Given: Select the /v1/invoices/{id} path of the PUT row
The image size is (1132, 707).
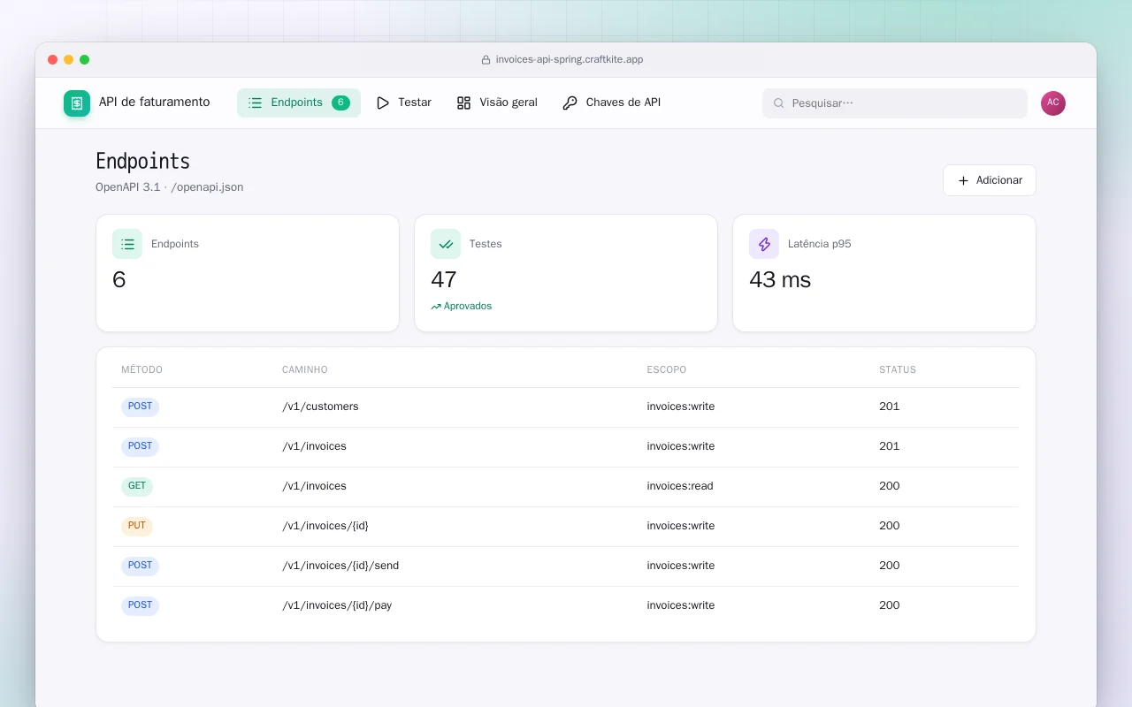Looking at the screenshot, I should tap(325, 526).
